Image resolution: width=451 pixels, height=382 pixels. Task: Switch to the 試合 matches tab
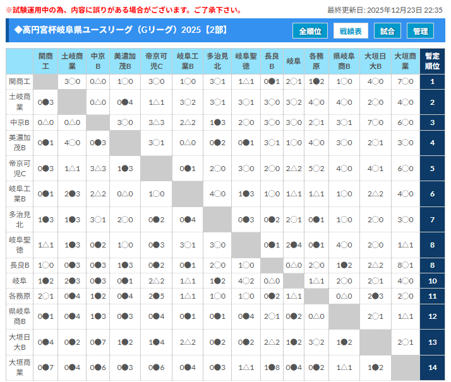point(387,31)
